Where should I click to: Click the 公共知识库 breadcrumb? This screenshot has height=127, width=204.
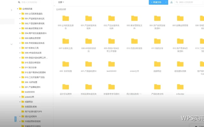61,10
